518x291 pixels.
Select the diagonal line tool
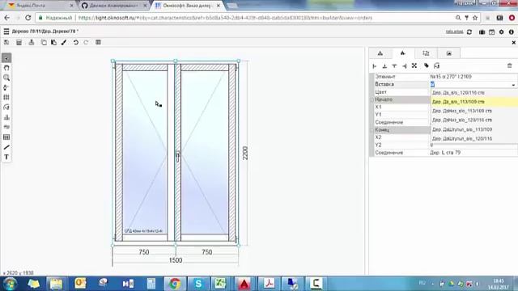pos(6,147)
